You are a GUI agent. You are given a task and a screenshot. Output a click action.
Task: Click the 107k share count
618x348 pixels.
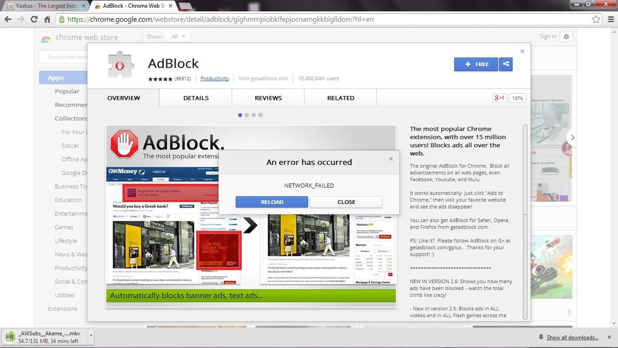(518, 98)
